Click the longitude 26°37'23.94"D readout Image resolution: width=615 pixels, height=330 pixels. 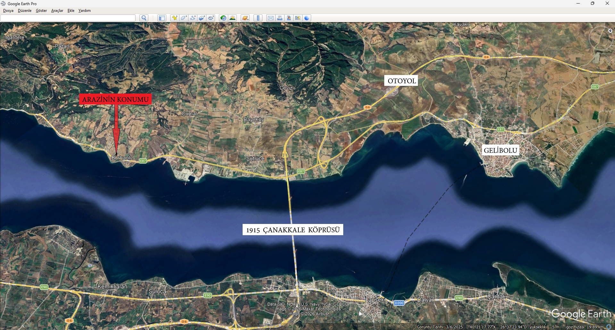[513, 327]
